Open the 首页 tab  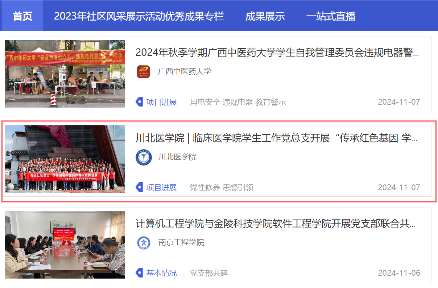(22, 16)
